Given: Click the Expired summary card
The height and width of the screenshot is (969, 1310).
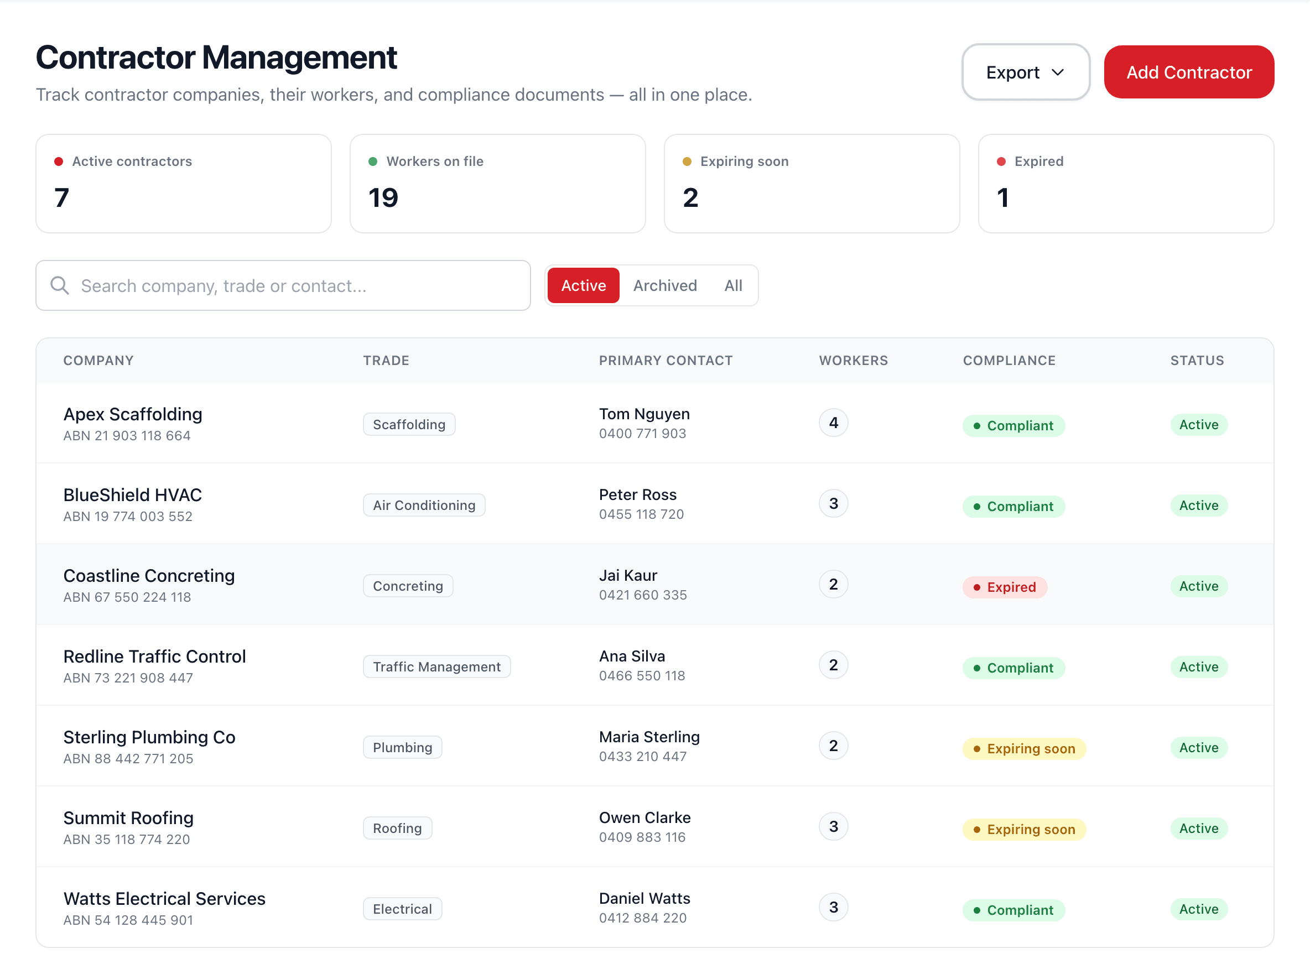Looking at the screenshot, I should pyautogui.click(x=1126, y=184).
